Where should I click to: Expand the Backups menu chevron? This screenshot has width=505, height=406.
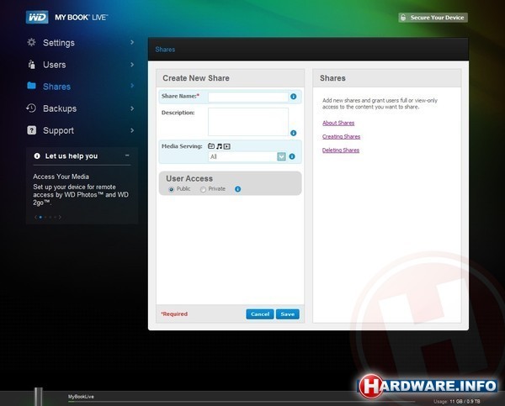pyautogui.click(x=132, y=108)
